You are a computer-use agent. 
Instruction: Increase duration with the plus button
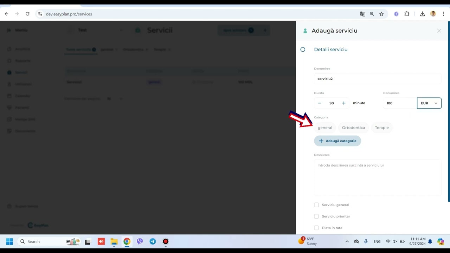(x=344, y=103)
